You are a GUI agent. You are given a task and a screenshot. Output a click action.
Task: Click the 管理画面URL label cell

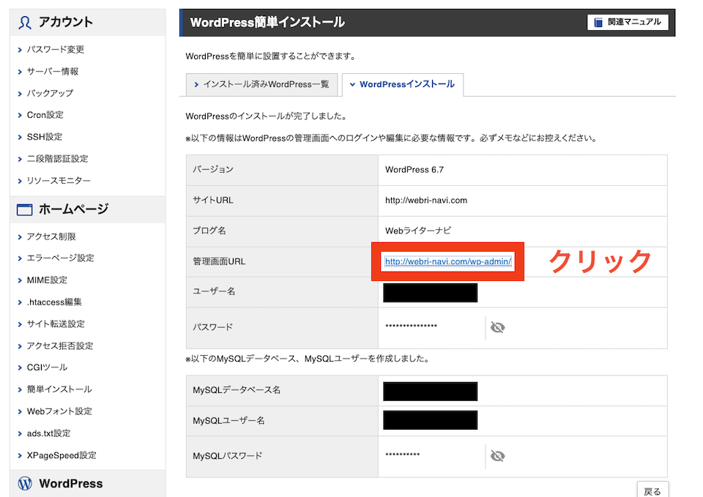point(282,262)
